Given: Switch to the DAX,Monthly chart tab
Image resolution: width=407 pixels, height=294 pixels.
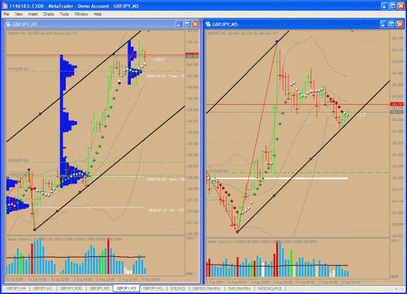Looking at the screenshot, I should 239,288.
